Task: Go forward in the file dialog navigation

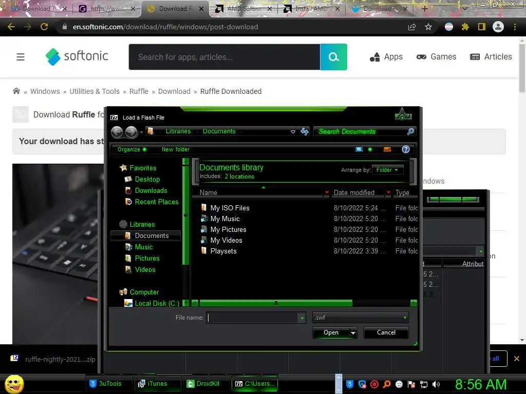Action: click(x=131, y=132)
